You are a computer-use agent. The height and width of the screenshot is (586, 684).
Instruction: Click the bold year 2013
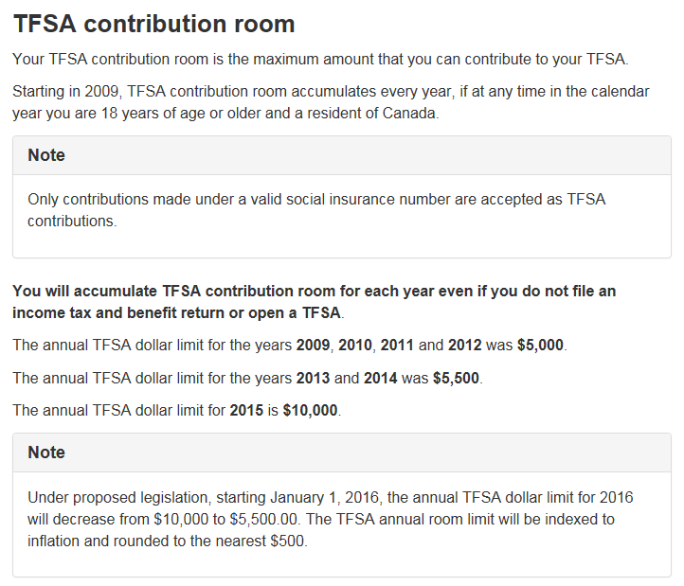(x=313, y=378)
